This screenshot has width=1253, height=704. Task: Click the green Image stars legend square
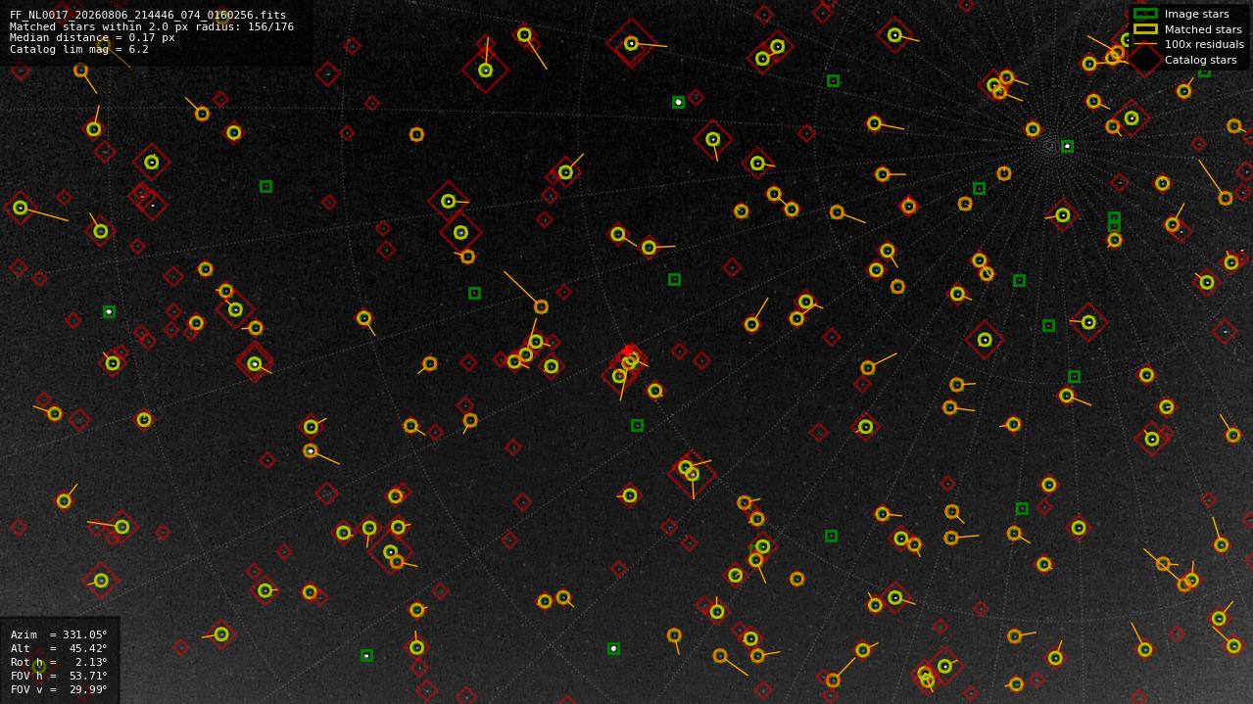[x=1145, y=14]
